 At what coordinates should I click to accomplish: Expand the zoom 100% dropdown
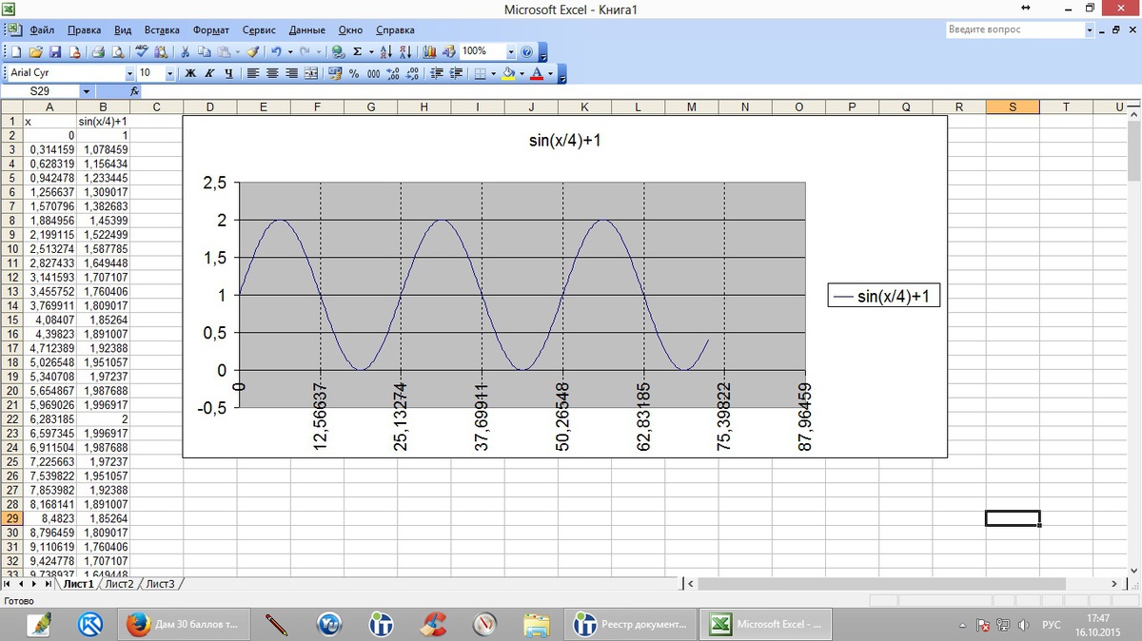point(510,52)
